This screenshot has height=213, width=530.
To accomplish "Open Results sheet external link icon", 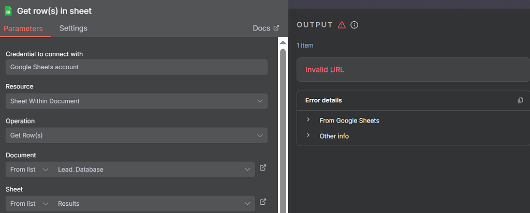I will coord(263,202).
